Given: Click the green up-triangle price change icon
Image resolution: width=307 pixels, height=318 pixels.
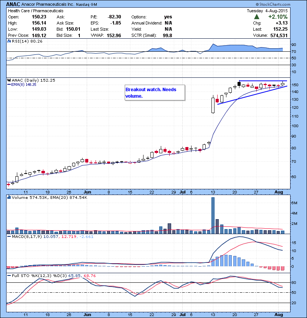Looking at the screenshot, I should coord(257,17).
